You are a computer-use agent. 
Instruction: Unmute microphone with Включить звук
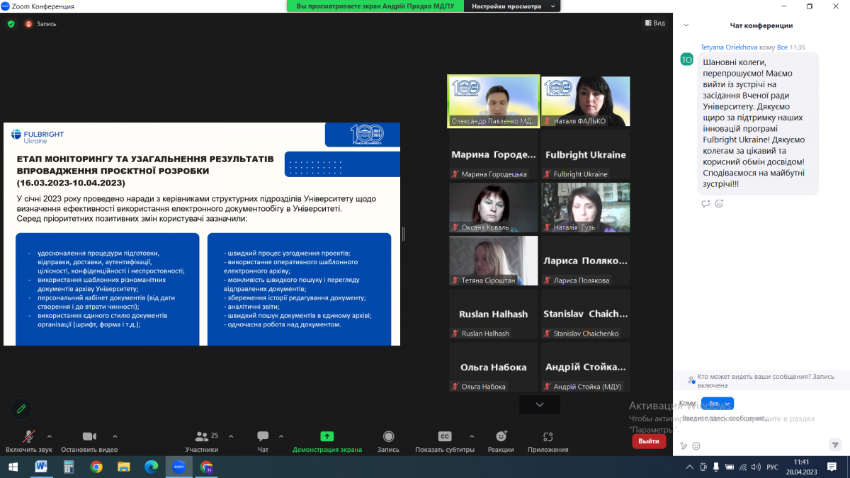29,440
